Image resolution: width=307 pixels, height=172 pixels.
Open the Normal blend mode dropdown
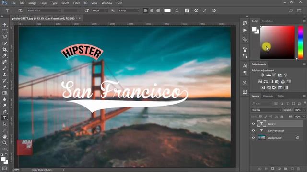(x=266, y=110)
